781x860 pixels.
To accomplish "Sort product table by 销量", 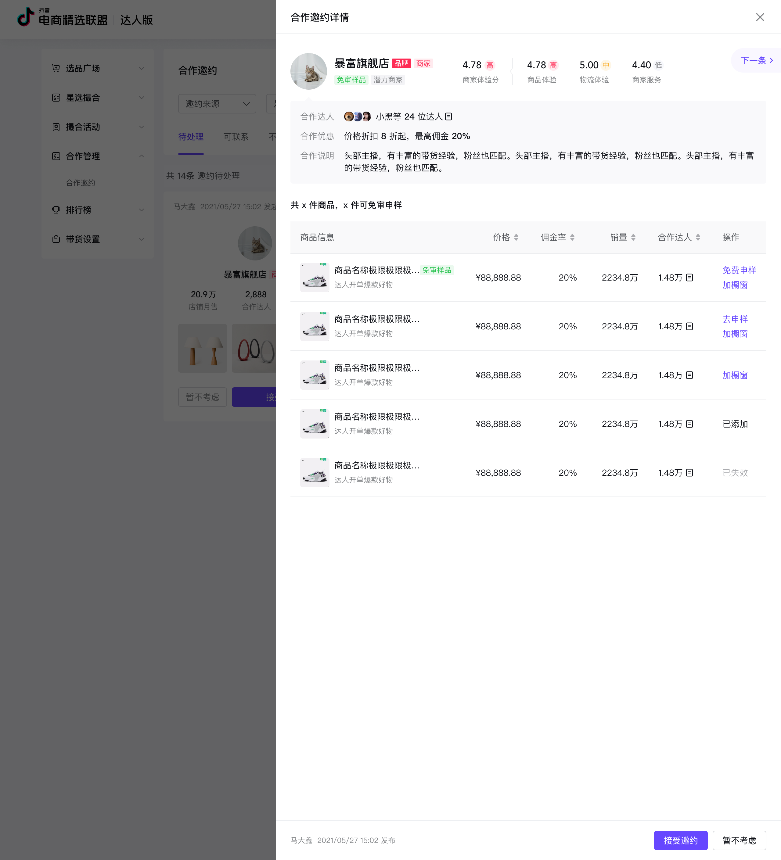I will [633, 237].
